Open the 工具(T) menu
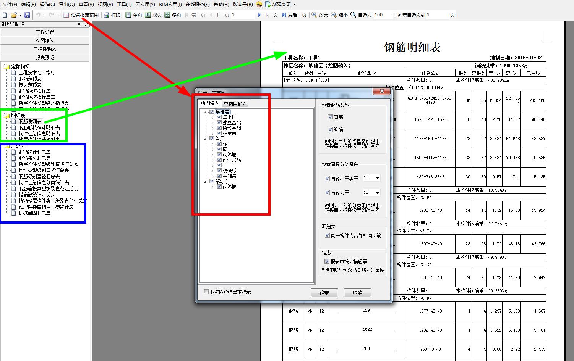 click(x=124, y=4)
